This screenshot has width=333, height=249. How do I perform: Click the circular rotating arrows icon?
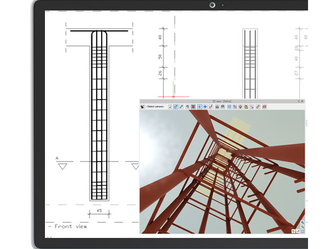click(x=258, y=107)
